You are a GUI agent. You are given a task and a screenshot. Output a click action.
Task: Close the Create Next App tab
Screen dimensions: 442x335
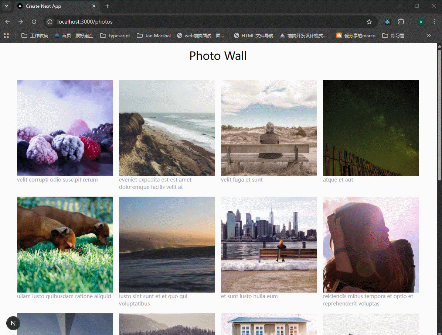(94, 6)
